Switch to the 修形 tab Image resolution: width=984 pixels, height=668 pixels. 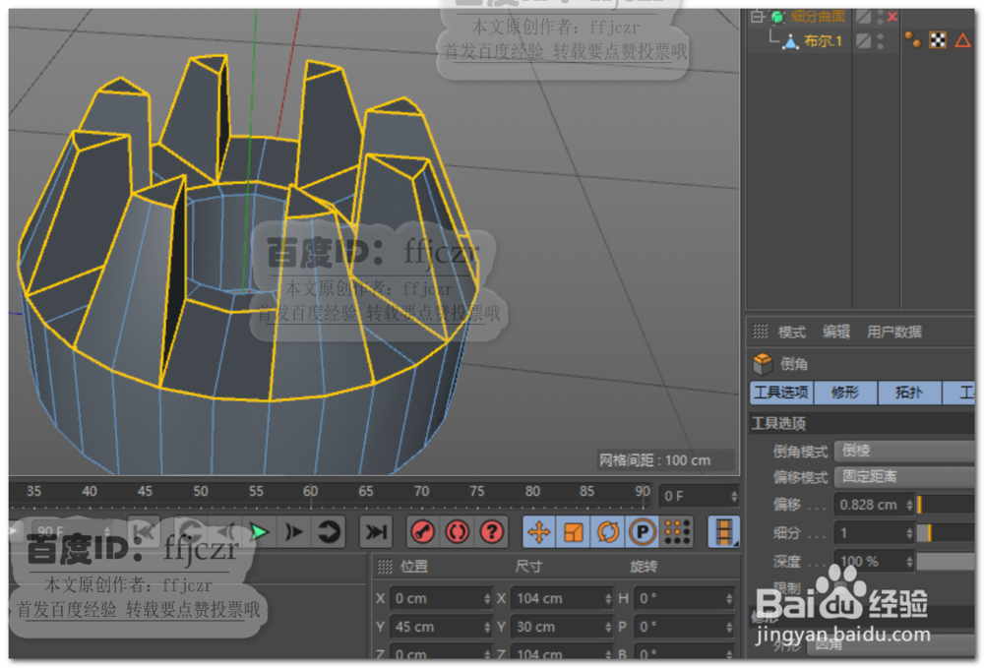click(845, 393)
